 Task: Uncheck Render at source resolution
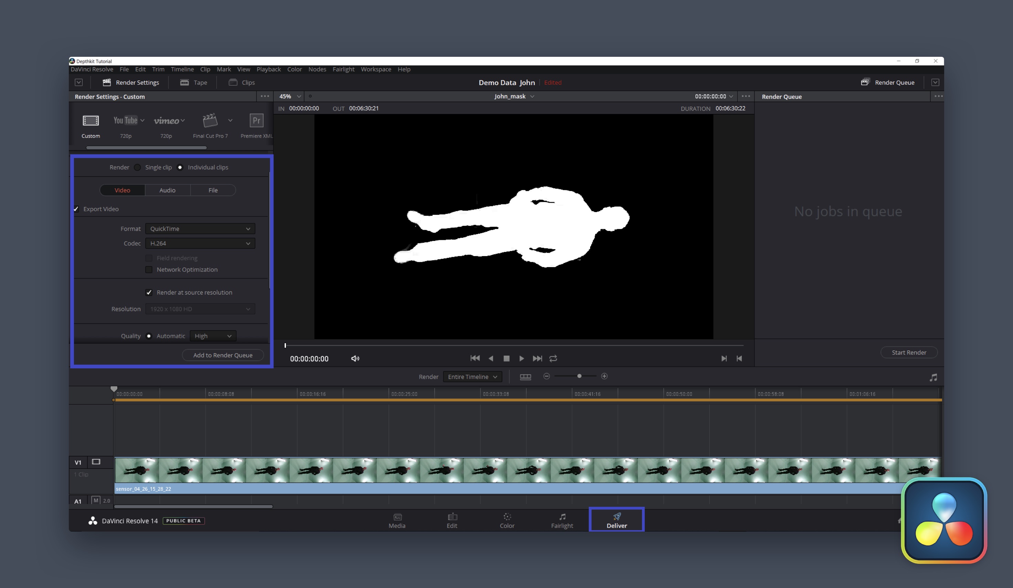149,292
